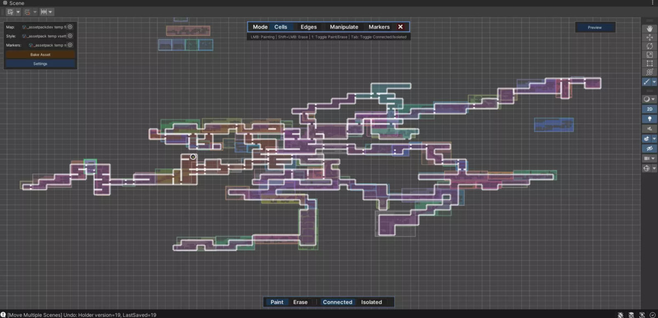The width and height of the screenshot is (658, 318).
Task: Open brush tool dropdown arrow
Action: coord(654,82)
